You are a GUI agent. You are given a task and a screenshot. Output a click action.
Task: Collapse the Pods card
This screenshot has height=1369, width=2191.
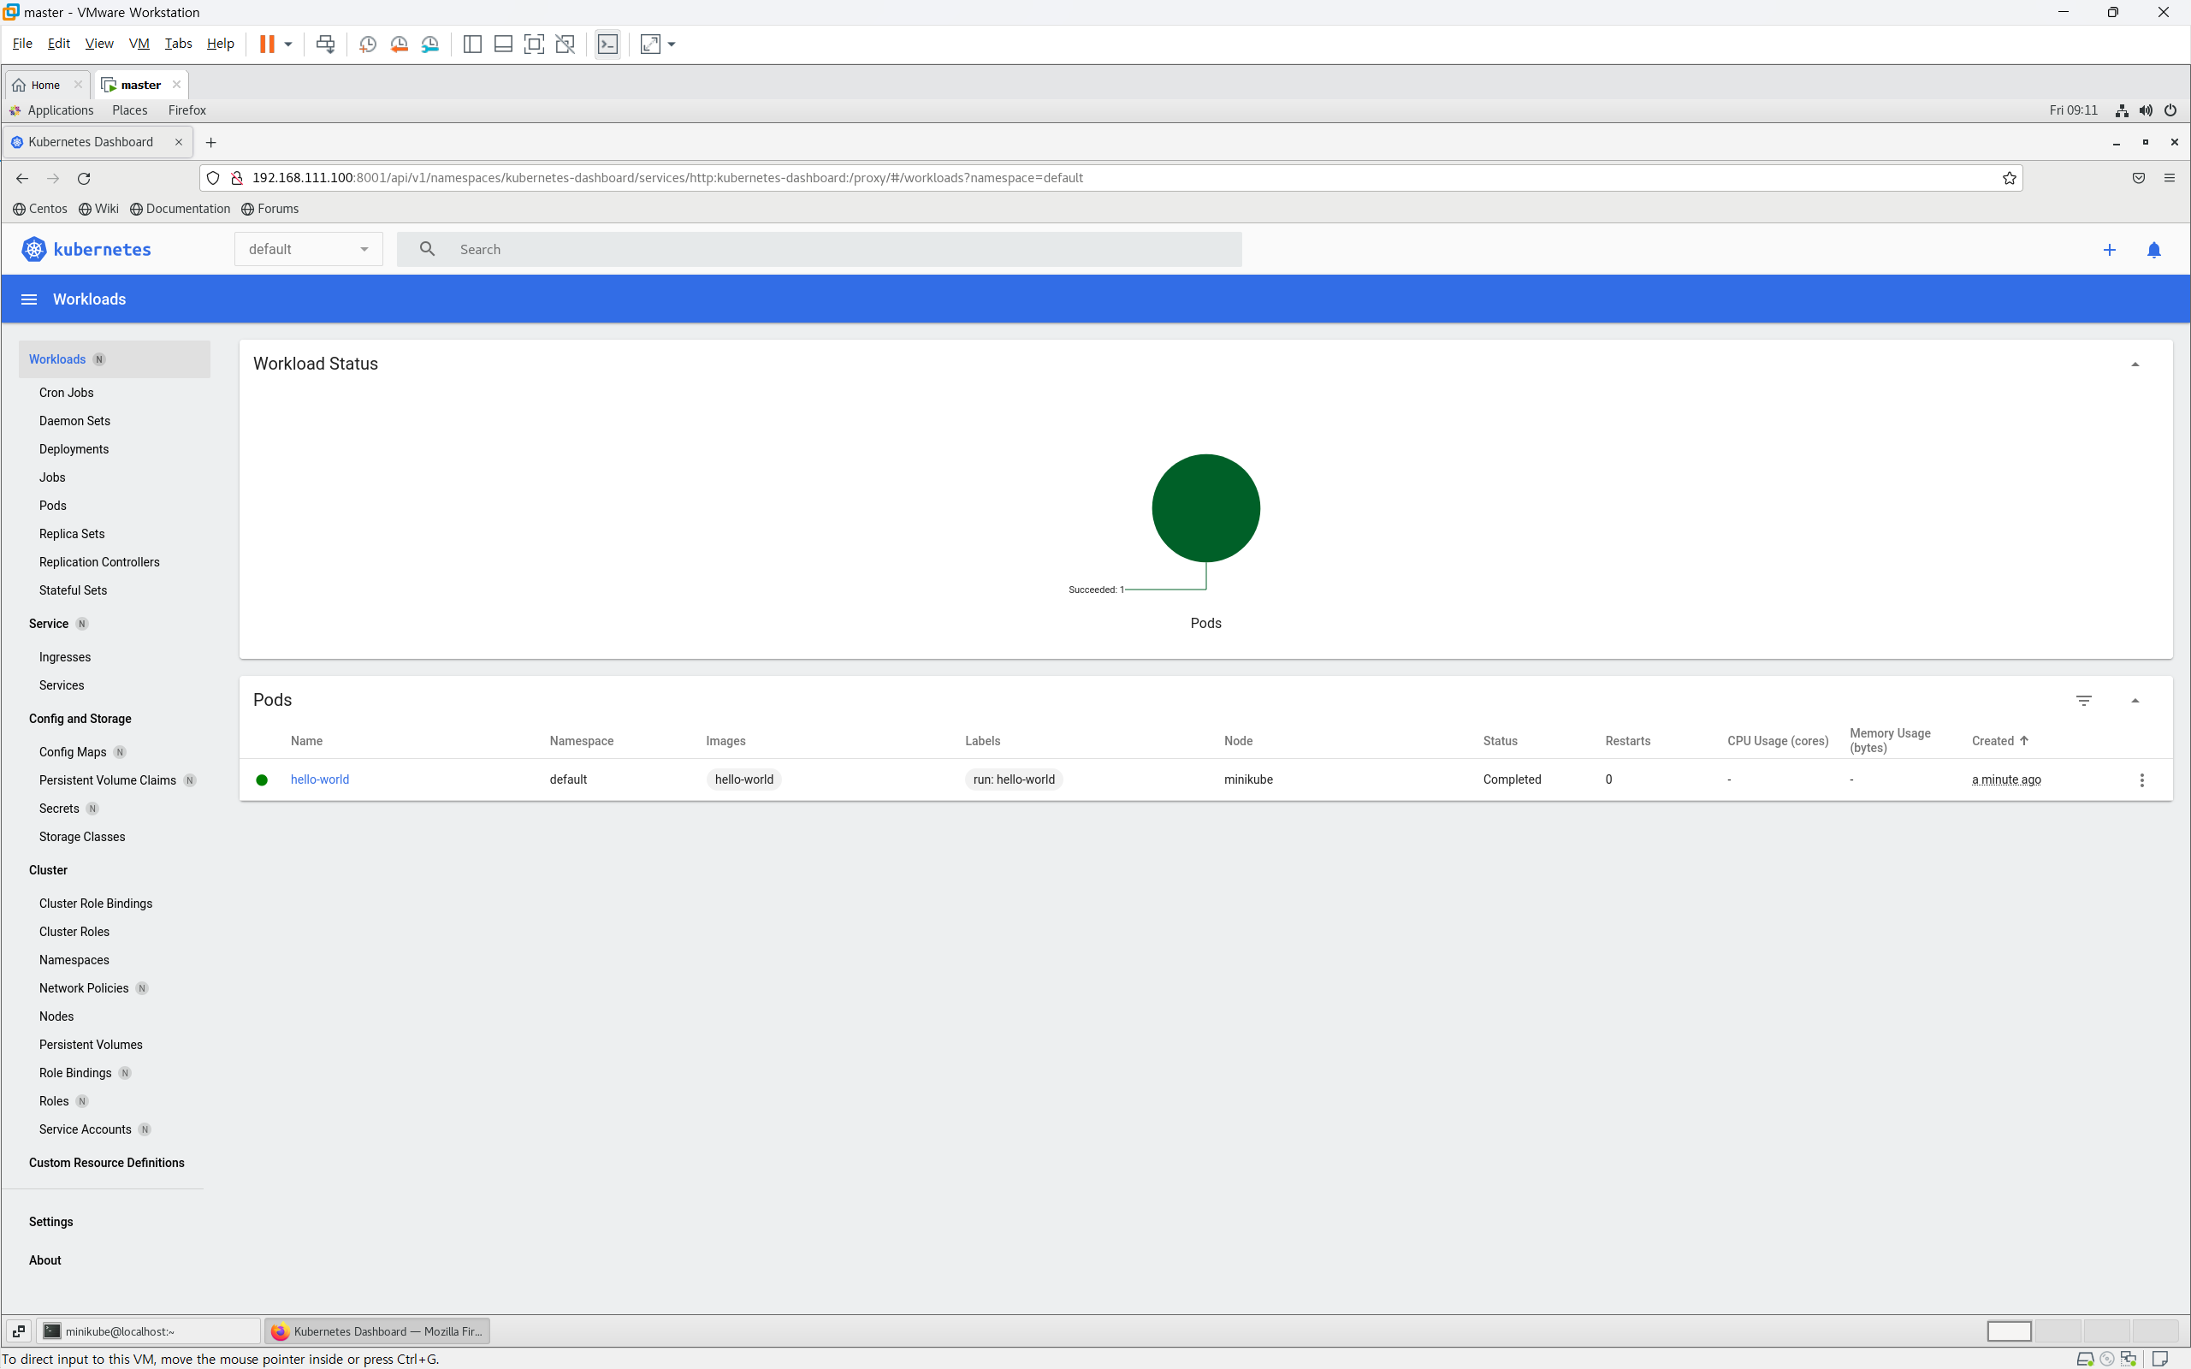pyautogui.click(x=2135, y=701)
